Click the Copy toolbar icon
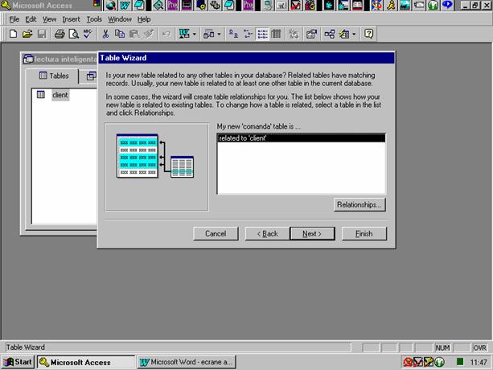This screenshot has width=493, height=370. [x=119, y=34]
